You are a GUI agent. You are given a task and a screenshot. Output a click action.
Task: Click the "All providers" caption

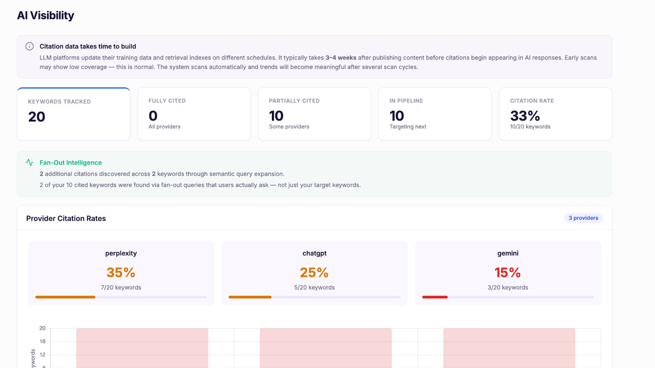click(165, 127)
